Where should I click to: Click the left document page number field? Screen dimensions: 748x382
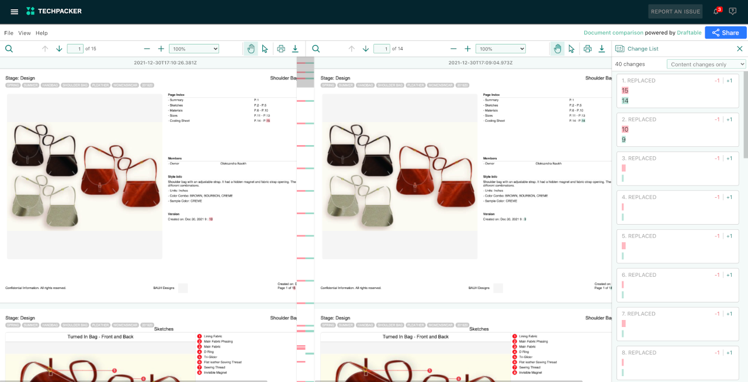pos(75,49)
